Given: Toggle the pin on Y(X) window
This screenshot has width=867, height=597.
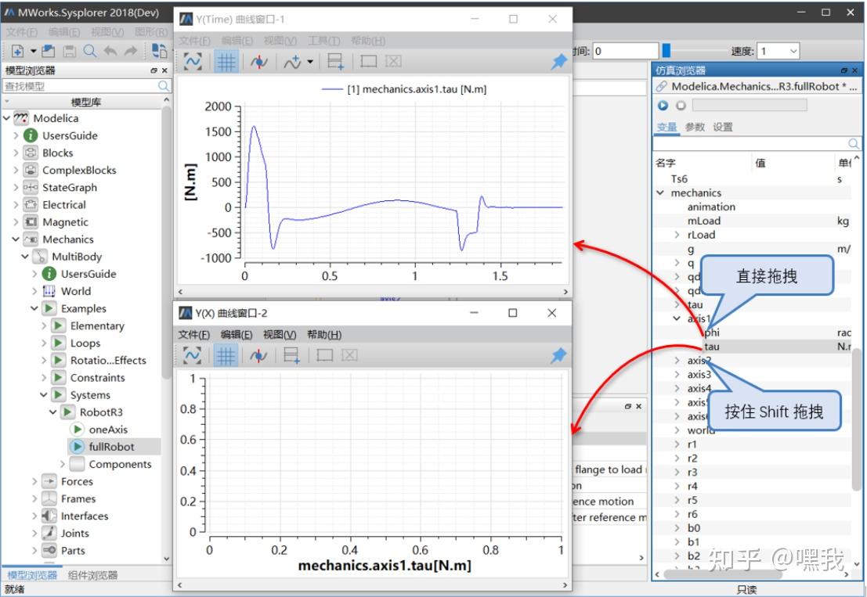Looking at the screenshot, I should pos(558,356).
